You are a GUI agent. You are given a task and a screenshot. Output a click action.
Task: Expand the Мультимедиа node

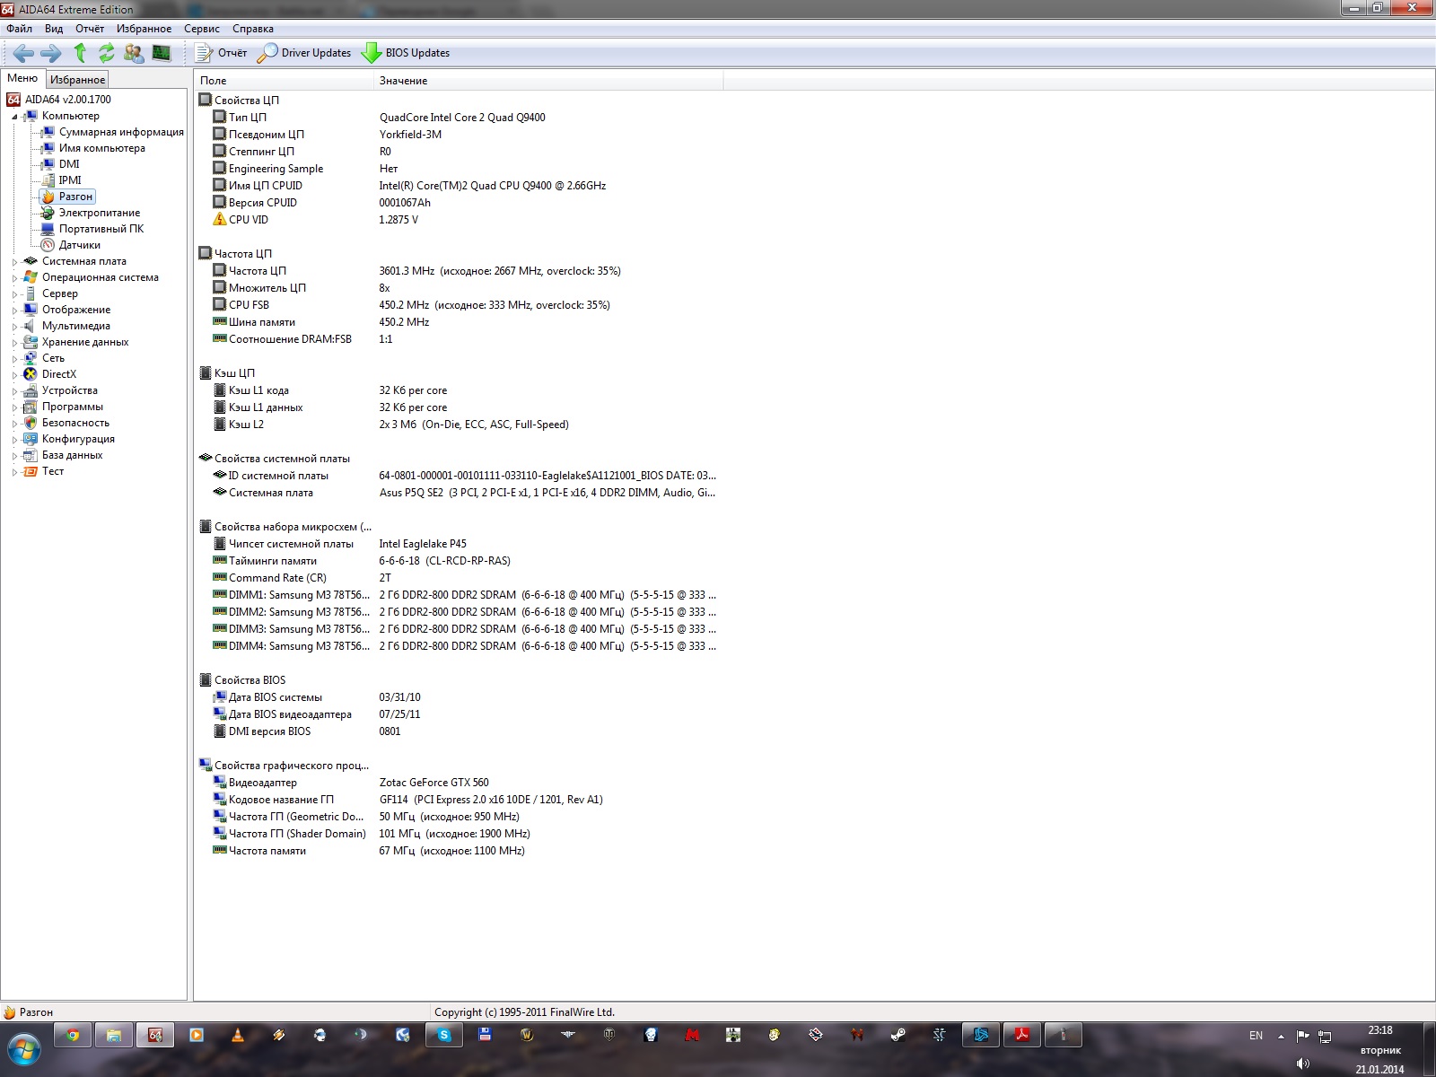click(14, 327)
